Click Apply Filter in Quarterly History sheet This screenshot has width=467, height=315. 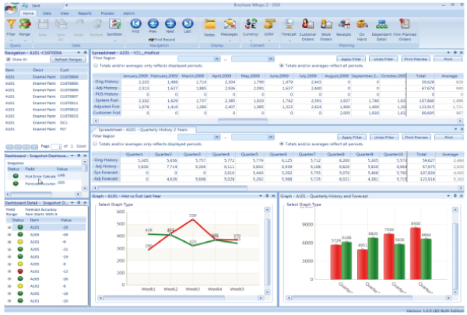click(352, 137)
